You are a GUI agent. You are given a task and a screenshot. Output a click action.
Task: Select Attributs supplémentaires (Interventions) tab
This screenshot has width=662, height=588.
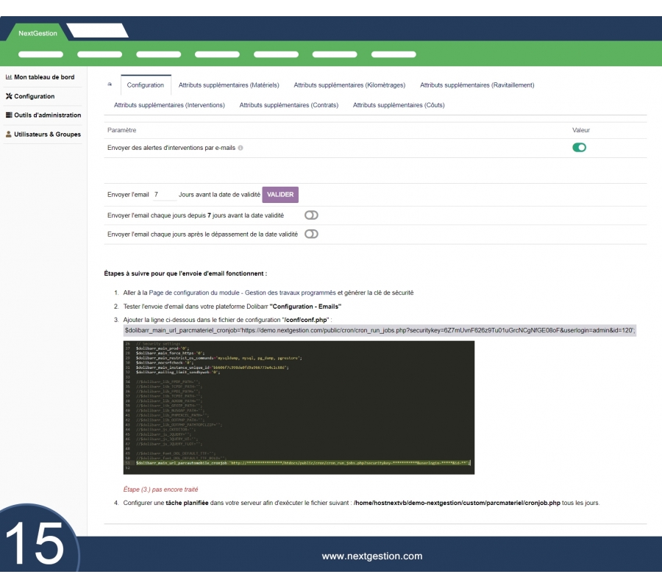coord(169,105)
